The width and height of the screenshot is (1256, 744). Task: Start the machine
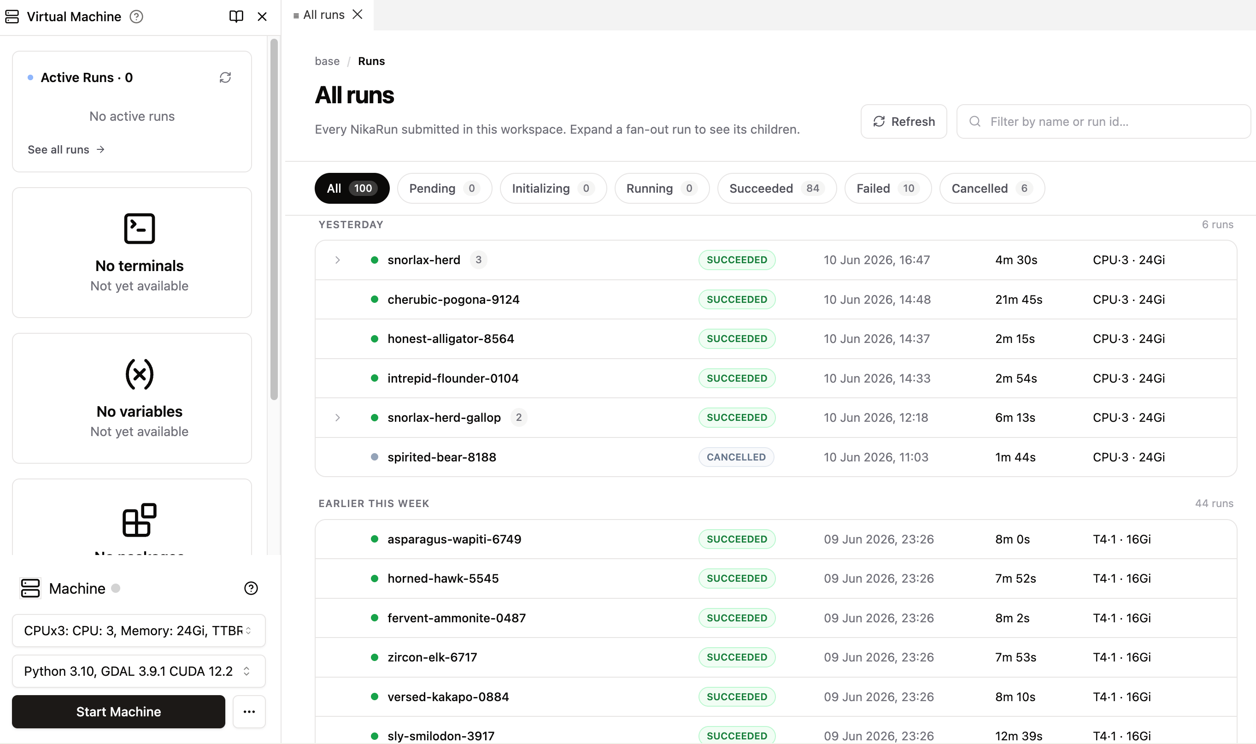click(119, 711)
